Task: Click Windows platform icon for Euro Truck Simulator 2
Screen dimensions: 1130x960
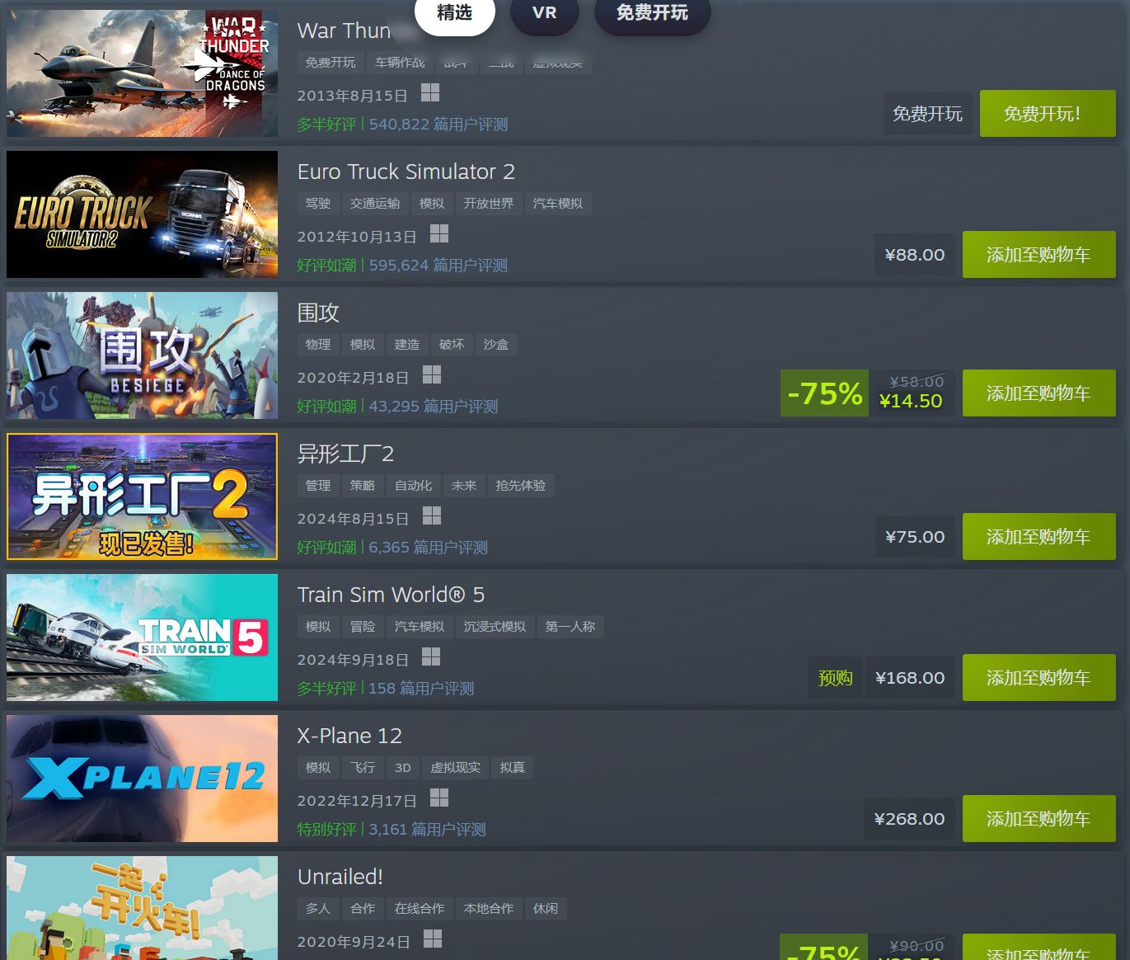Action: point(439,234)
